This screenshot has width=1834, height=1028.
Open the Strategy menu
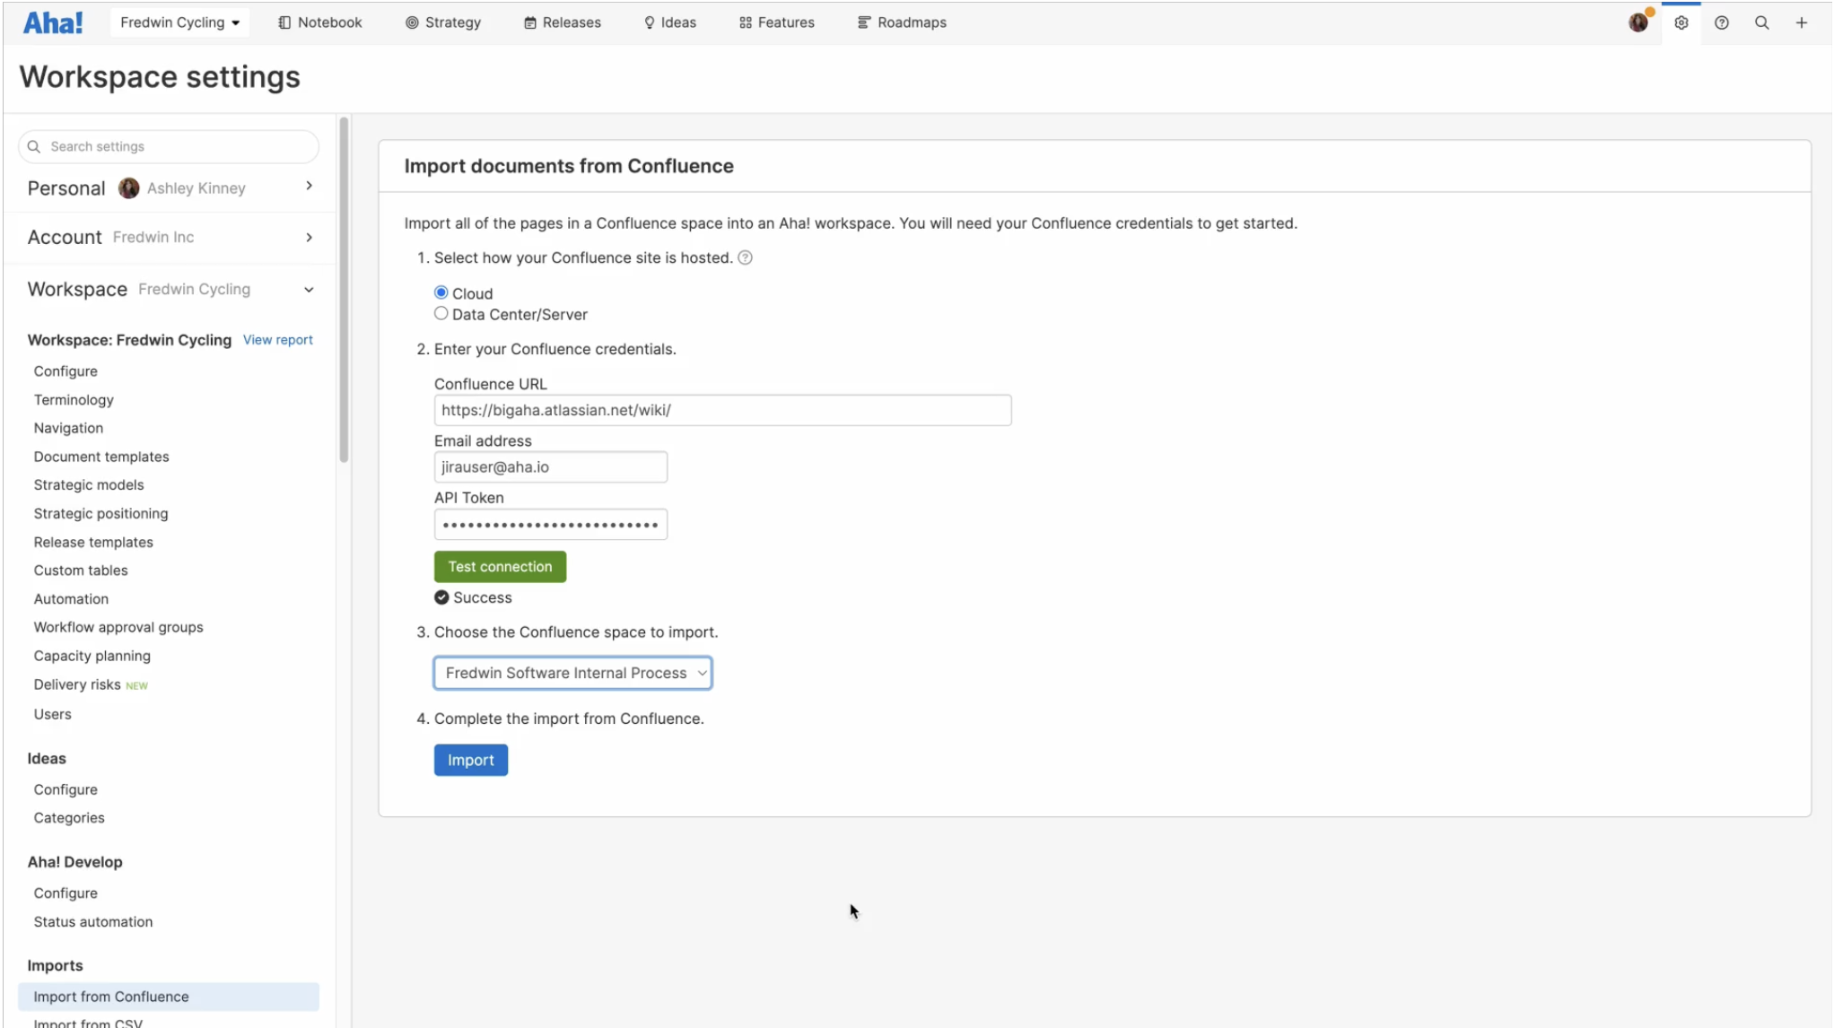[443, 22]
